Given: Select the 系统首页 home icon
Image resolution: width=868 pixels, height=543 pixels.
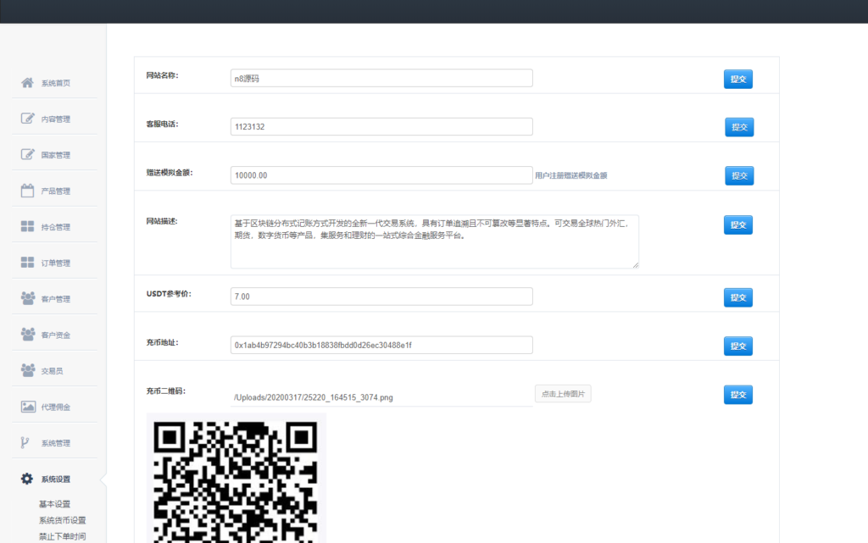Looking at the screenshot, I should pyautogui.click(x=26, y=82).
